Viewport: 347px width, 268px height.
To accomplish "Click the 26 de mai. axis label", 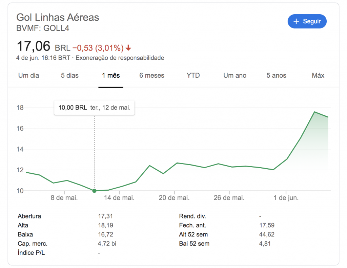I will click(x=229, y=197).
